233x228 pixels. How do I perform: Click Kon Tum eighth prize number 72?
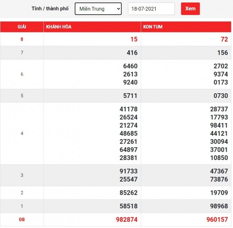pos(224,39)
